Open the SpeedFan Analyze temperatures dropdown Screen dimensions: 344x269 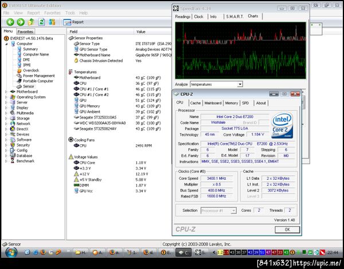[240, 84]
